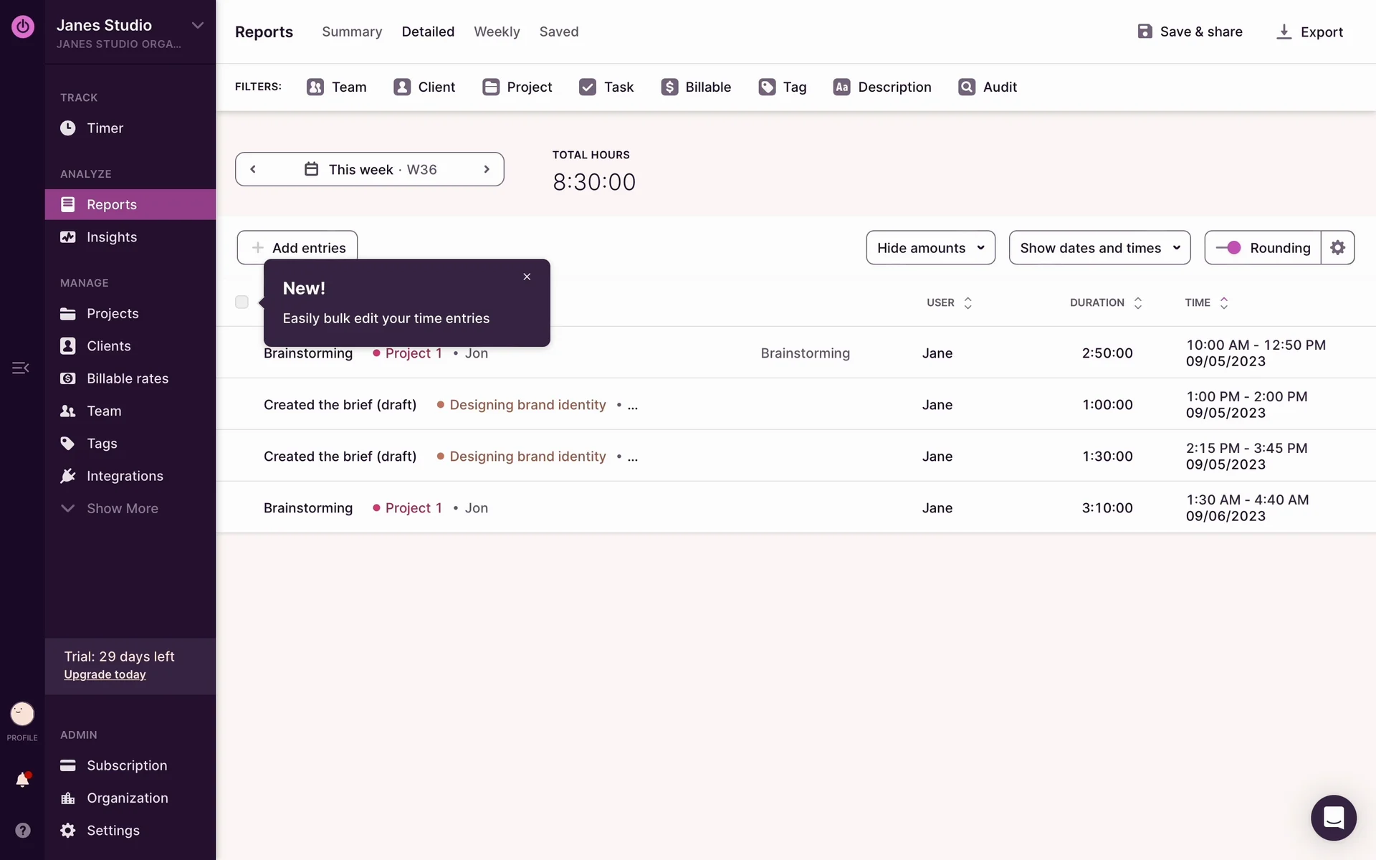Open the Hide amounts dropdown
1376x860 pixels.
point(930,247)
